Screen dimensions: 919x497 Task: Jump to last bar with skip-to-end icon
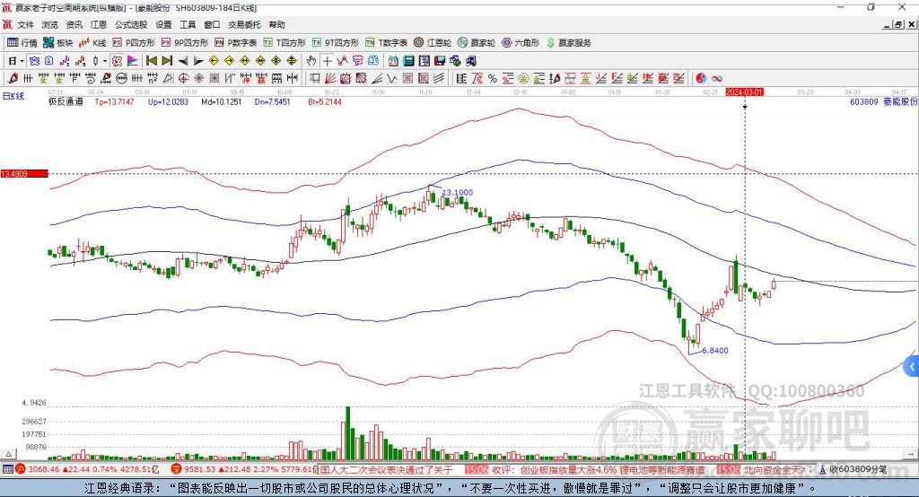click(167, 61)
